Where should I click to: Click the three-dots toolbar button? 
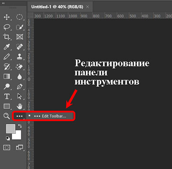click(19, 116)
